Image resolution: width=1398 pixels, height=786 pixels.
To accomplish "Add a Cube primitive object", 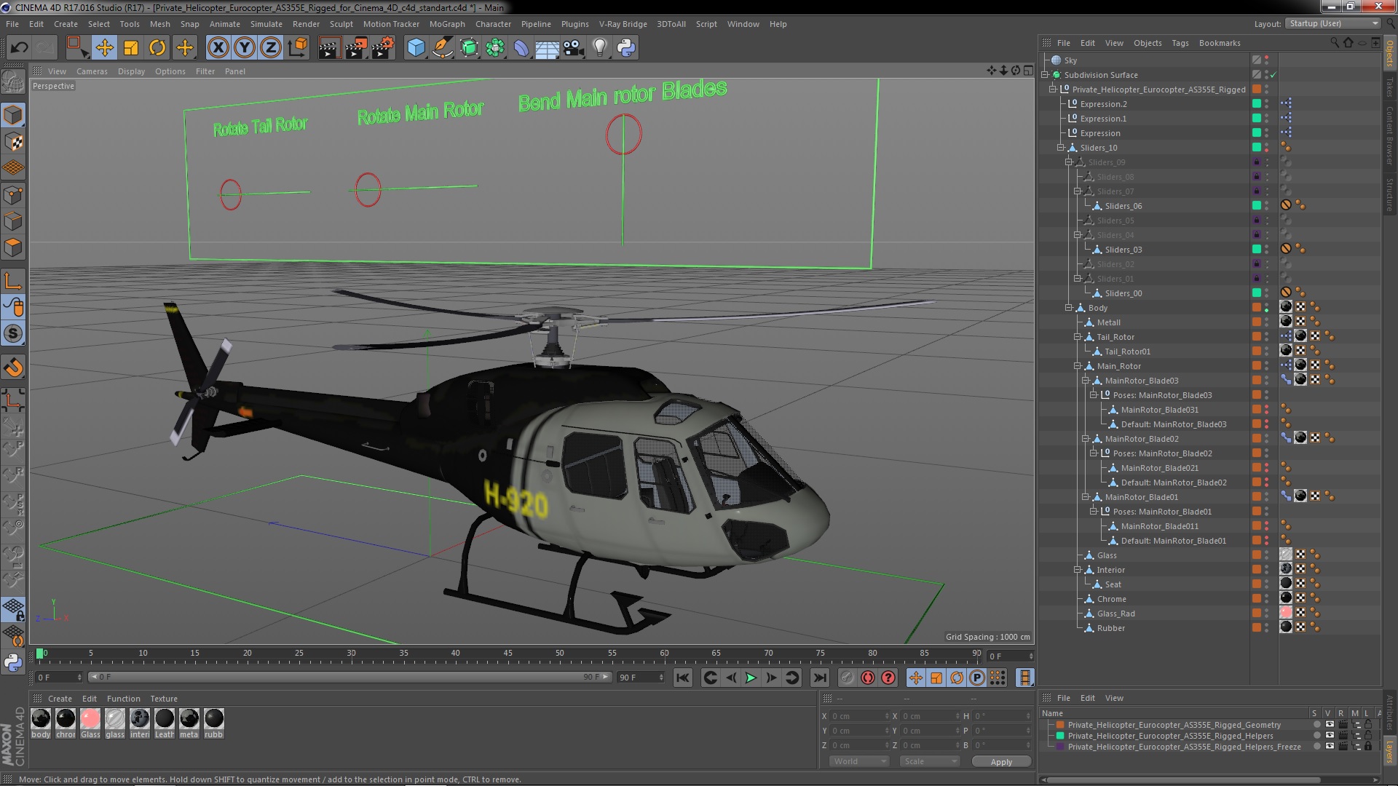I will pyautogui.click(x=416, y=48).
